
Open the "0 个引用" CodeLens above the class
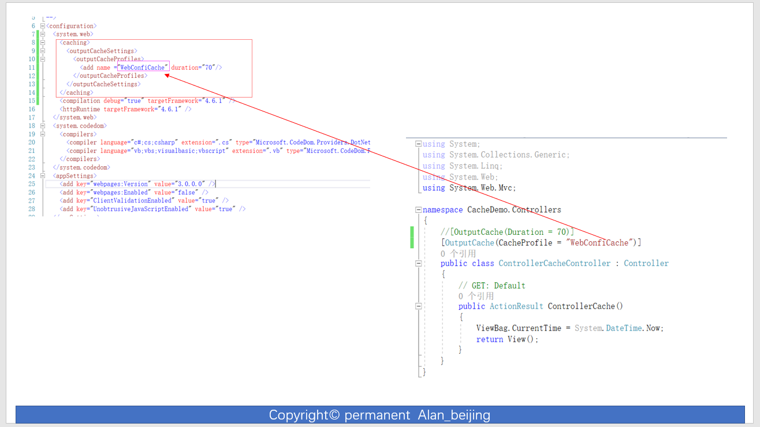point(458,253)
